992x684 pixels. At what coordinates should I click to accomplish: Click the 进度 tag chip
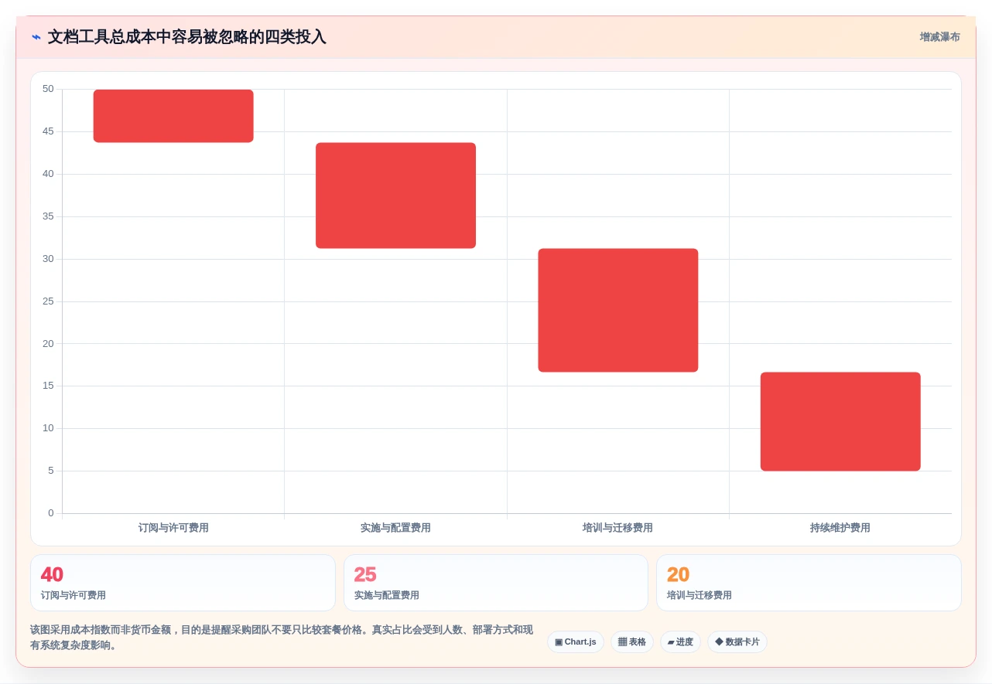pos(680,642)
